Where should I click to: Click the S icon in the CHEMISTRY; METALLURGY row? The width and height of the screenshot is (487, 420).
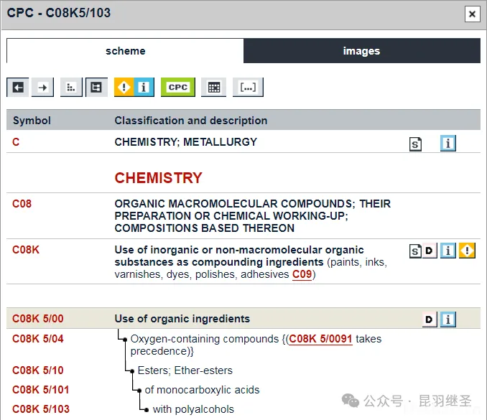(x=416, y=144)
